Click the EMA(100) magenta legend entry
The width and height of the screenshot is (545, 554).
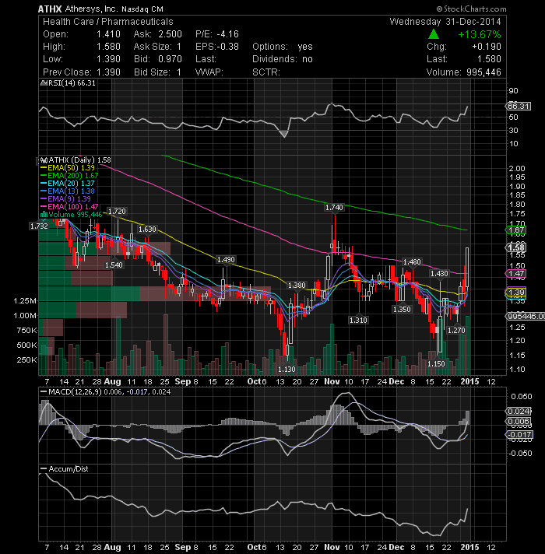pos(69,207)
